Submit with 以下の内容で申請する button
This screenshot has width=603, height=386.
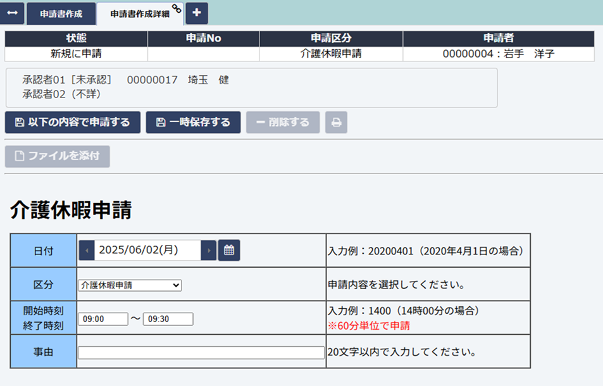(x=72, y=122)
